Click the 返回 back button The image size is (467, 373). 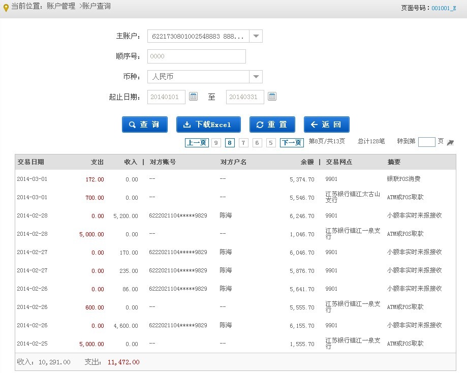[326, 125]
